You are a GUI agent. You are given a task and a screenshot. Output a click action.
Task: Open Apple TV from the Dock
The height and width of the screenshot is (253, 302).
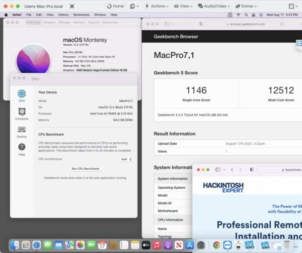146,245
